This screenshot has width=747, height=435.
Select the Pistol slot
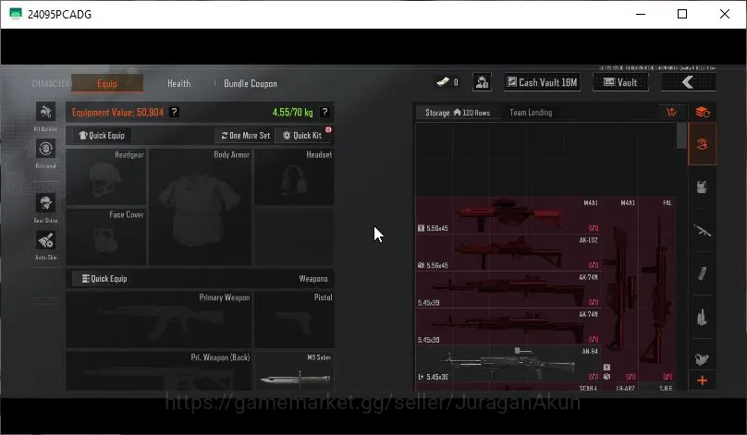[294, 320]
